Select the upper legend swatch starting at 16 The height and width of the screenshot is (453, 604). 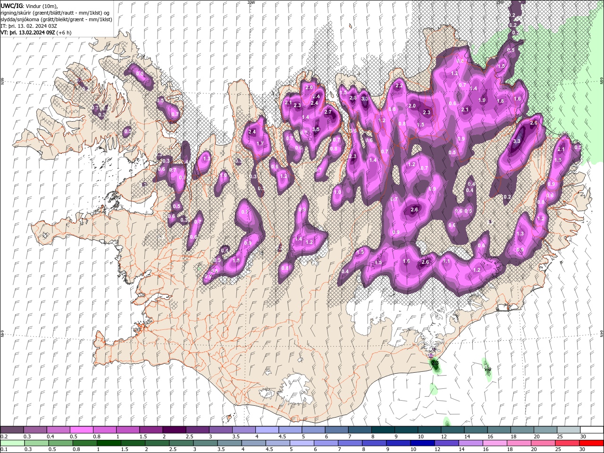click(x=498, y=430)
